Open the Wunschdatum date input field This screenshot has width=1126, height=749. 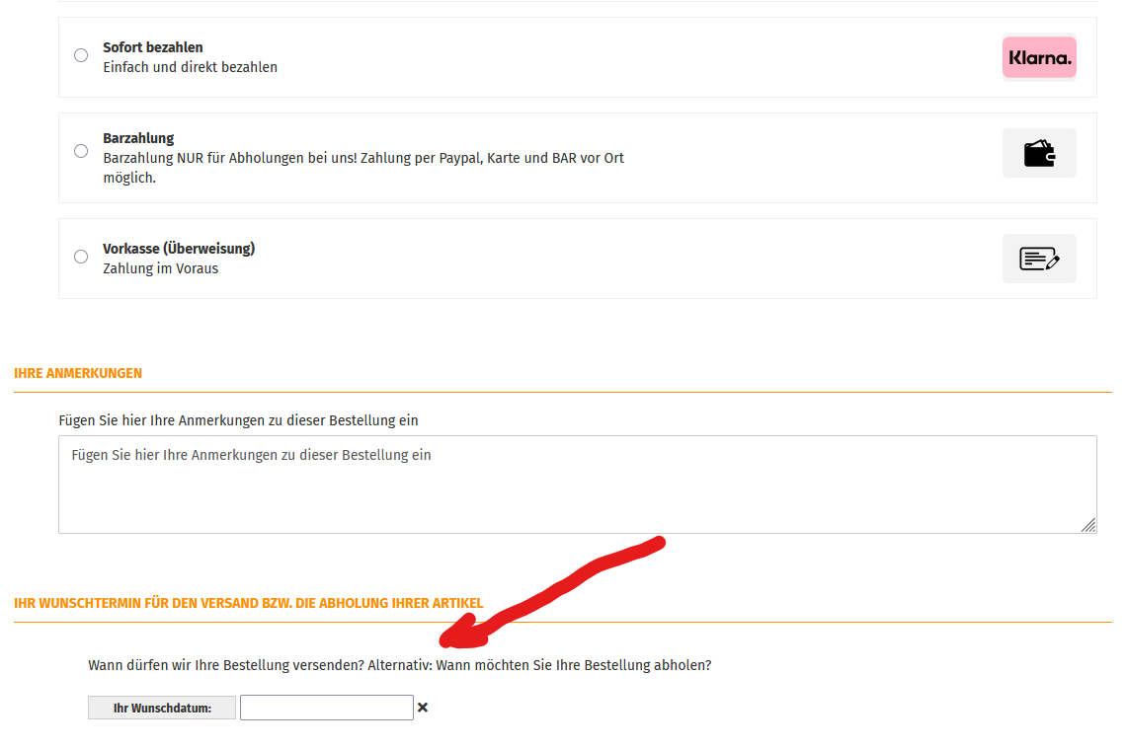tap(326, 708)
